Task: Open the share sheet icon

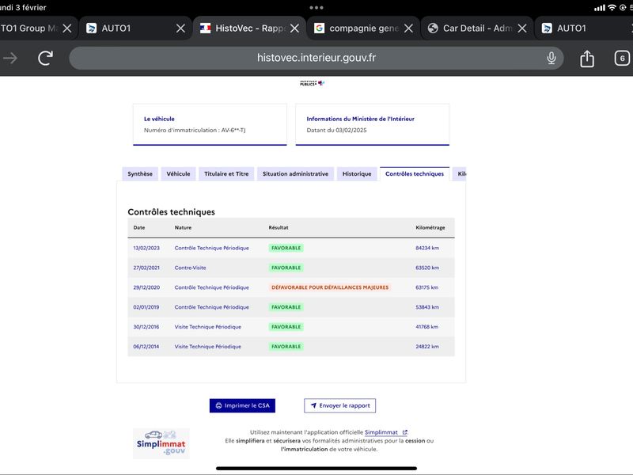Action: [x=587, y=59]
